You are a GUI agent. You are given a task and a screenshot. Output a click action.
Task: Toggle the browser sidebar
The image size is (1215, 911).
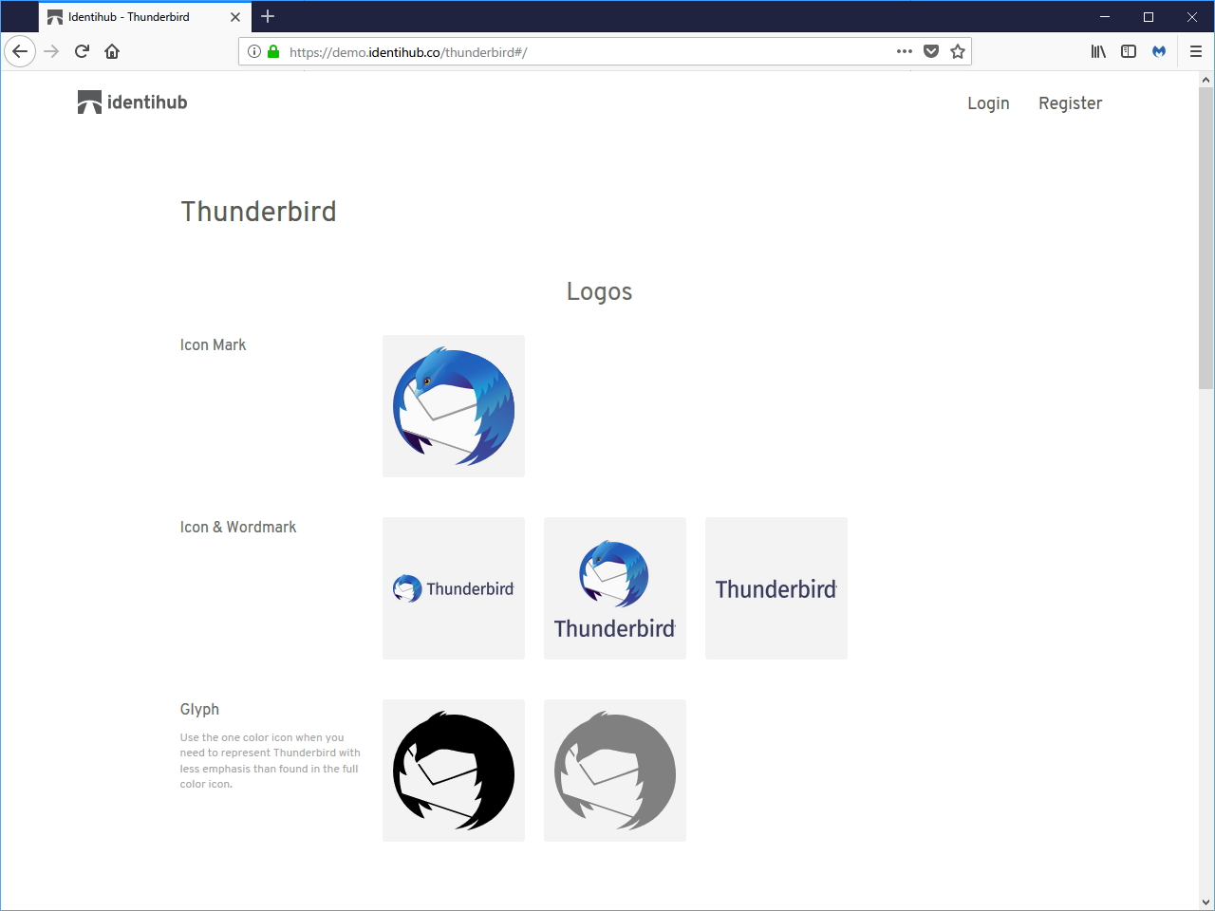[x=1129, y=51]
